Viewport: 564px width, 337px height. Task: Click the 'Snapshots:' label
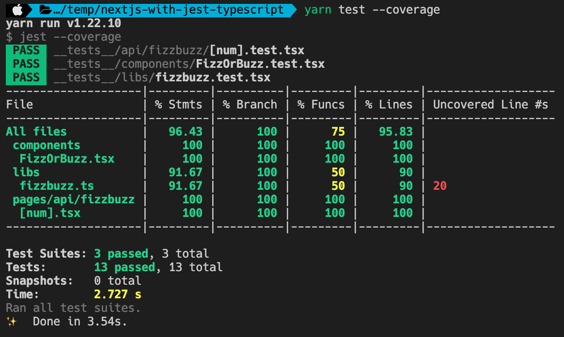[40, 281]
